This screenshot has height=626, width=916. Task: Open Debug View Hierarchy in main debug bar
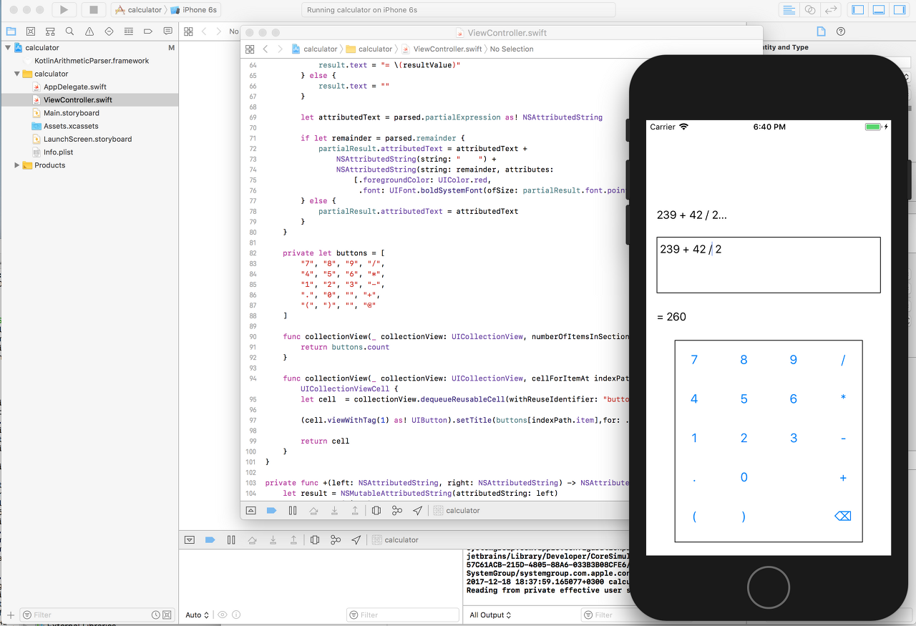coord(315,540)
